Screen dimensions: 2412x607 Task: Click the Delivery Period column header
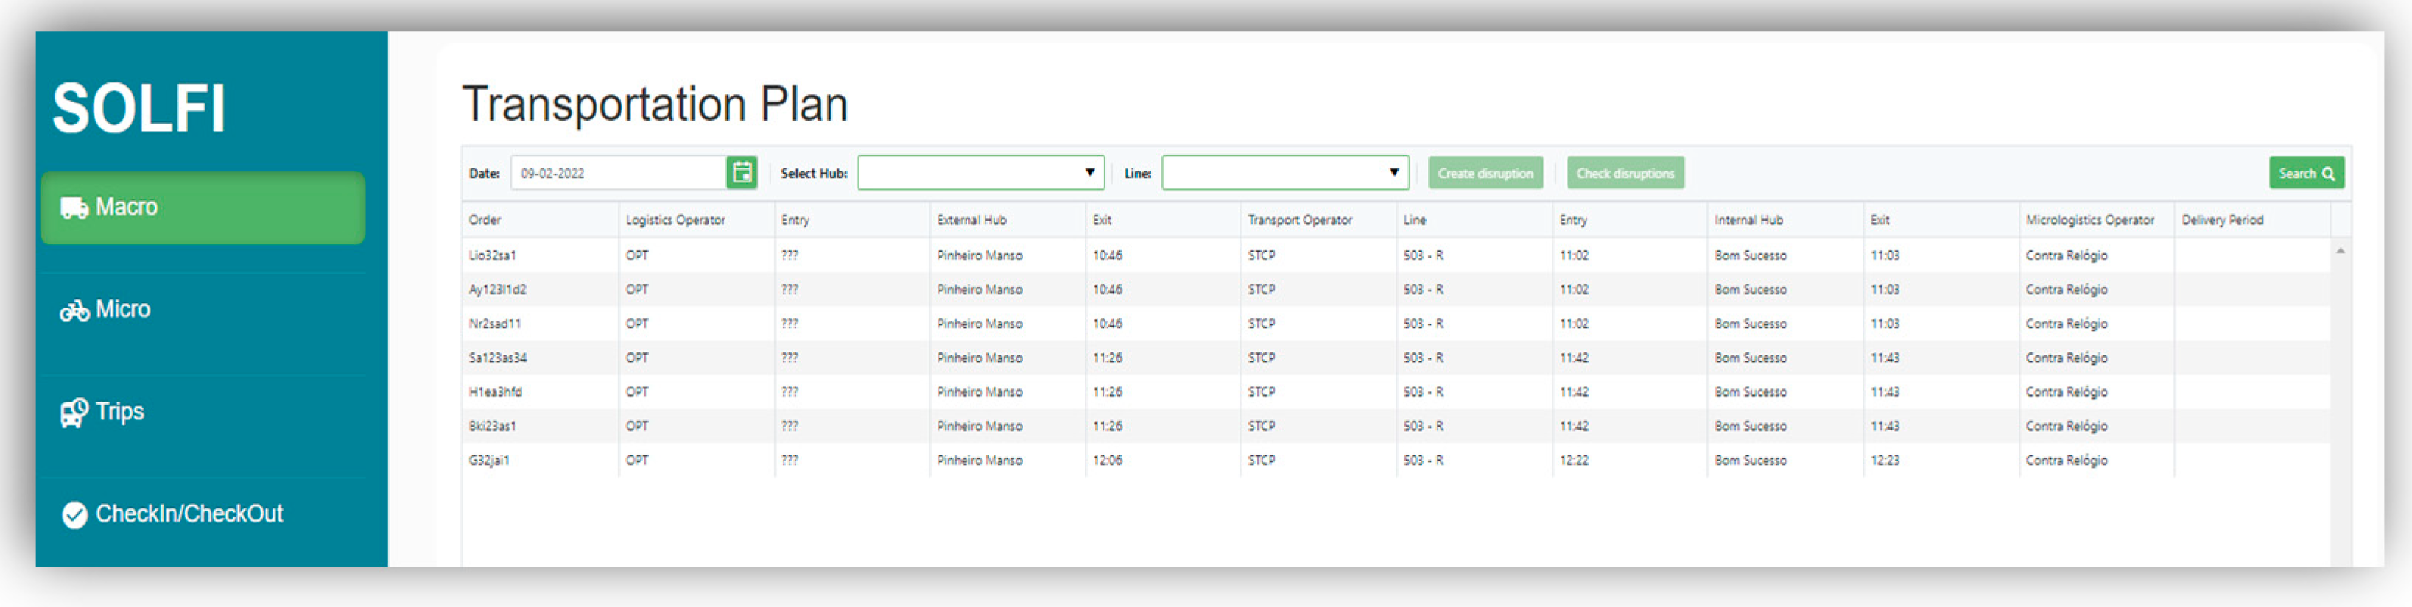(x=2222, y=220)
